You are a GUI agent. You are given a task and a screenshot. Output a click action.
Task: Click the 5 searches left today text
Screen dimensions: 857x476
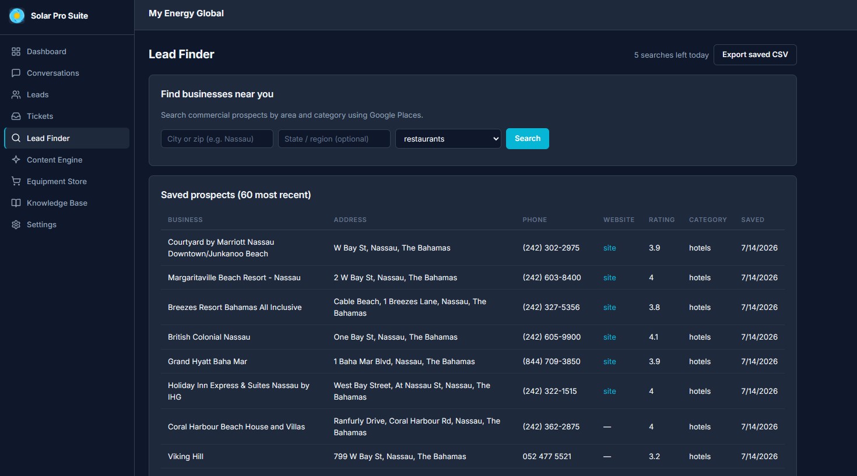click(x=672, y=55)
